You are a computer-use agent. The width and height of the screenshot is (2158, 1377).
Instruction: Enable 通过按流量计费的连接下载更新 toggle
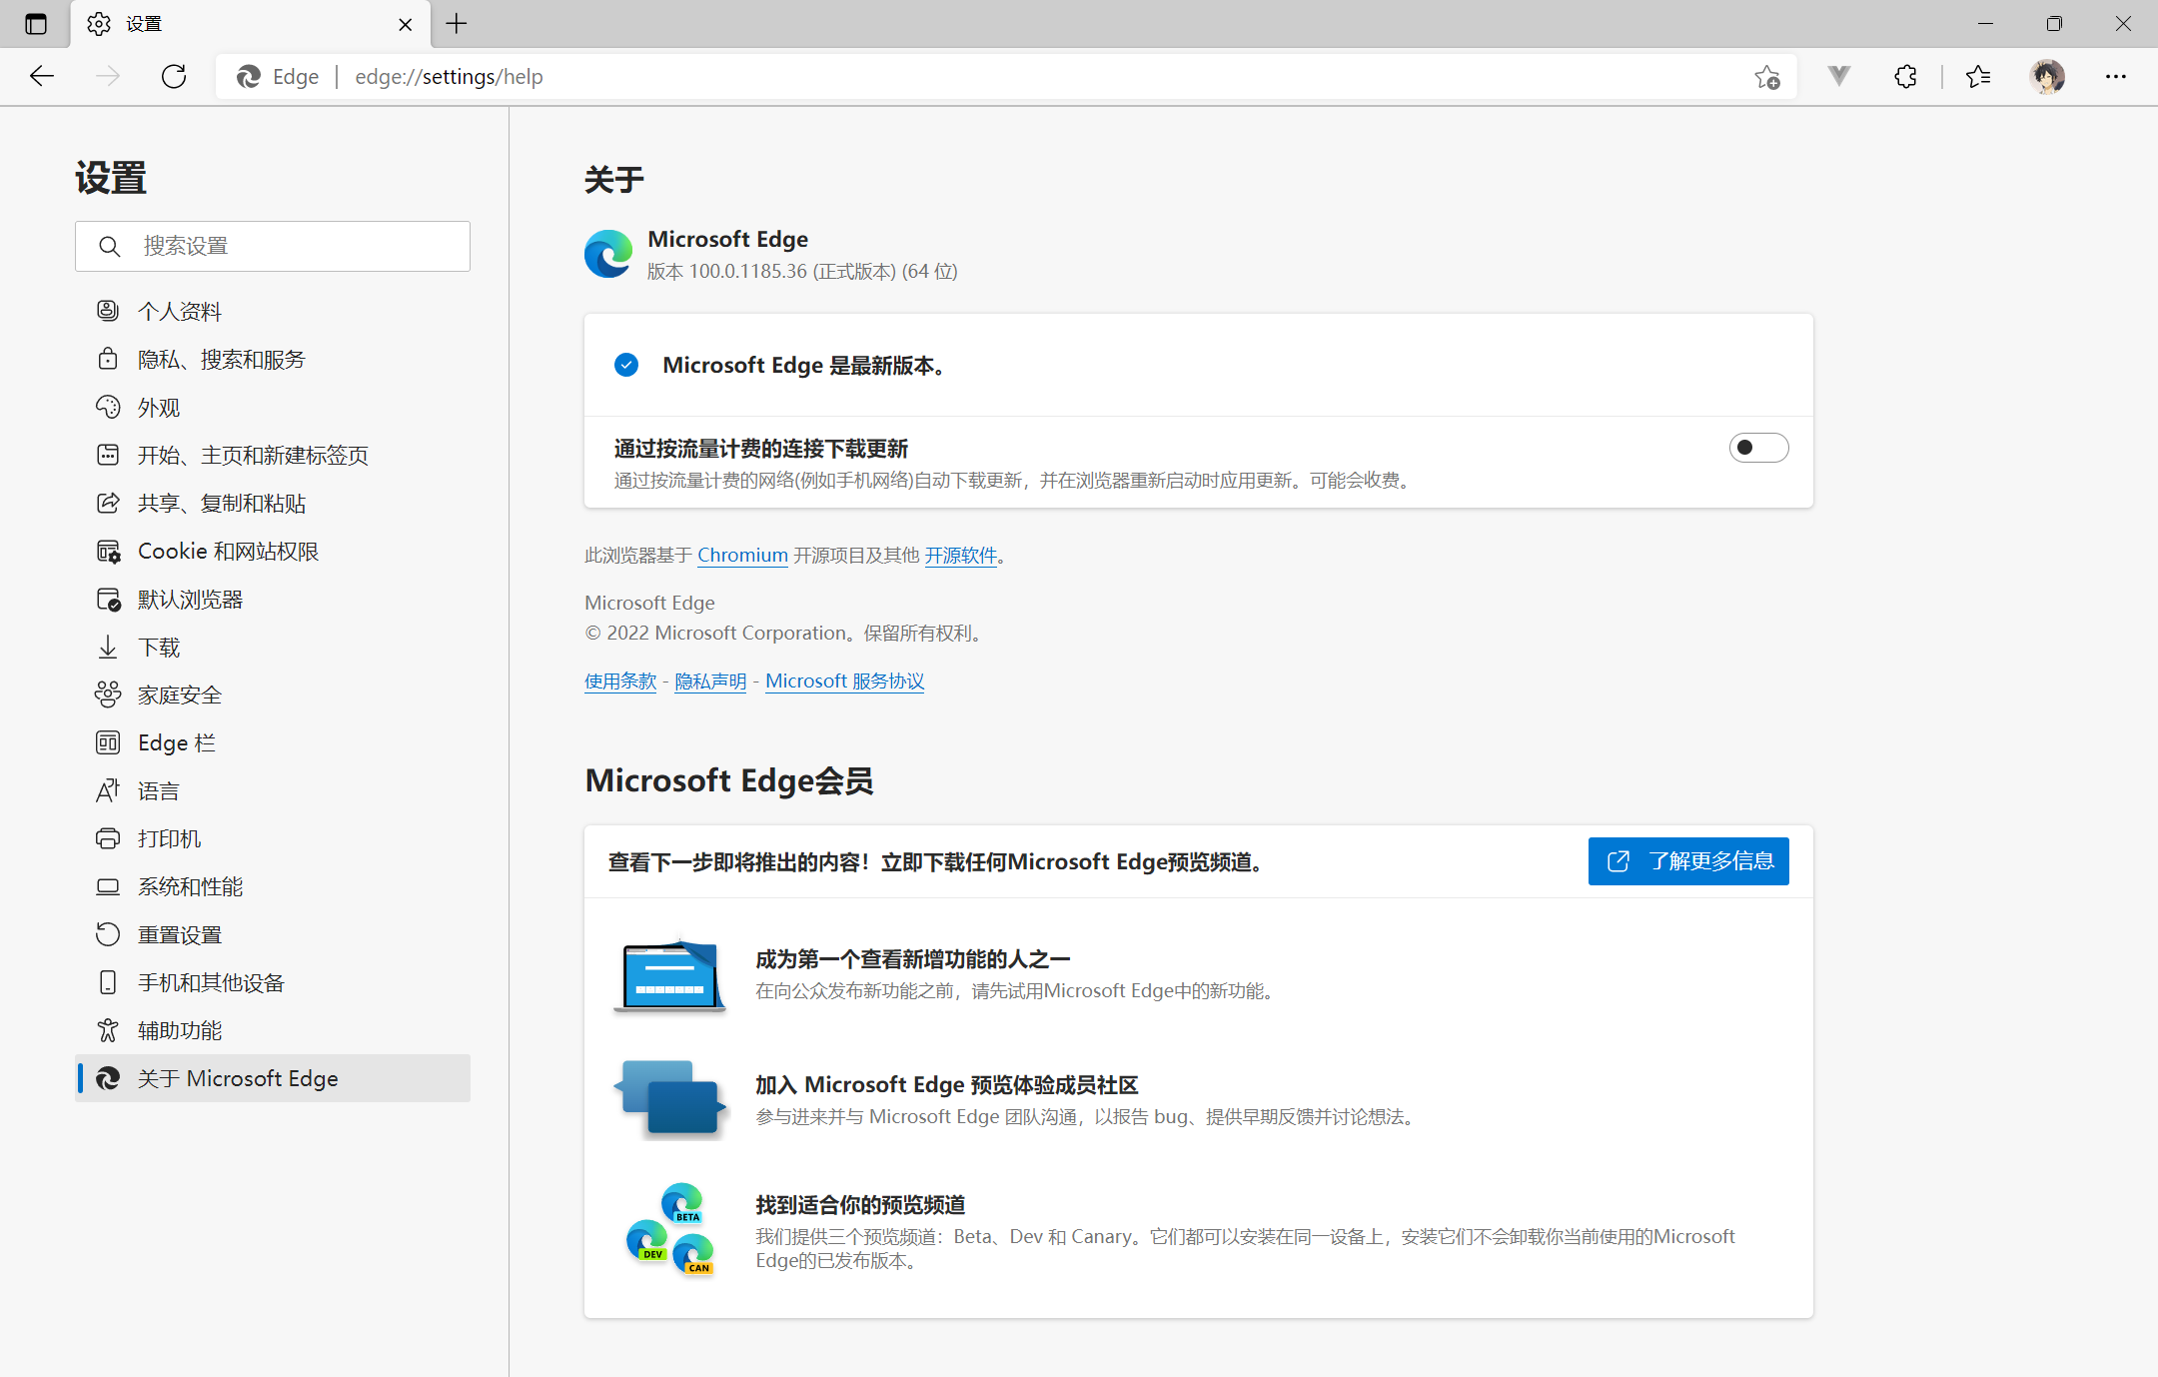coord(1758,448)
